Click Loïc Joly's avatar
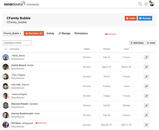 pos(6,86)
